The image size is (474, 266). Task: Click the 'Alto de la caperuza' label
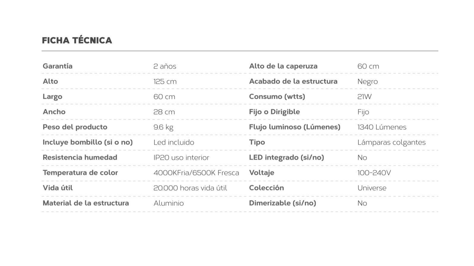point(283,66)
